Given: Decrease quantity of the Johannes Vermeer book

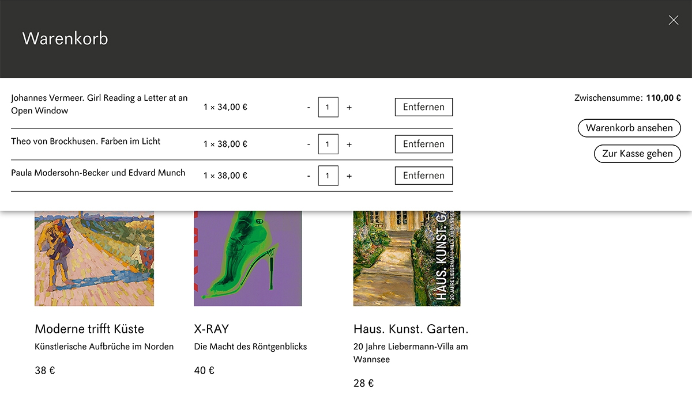Looking at the screenshot, I should tap(309, 108).
